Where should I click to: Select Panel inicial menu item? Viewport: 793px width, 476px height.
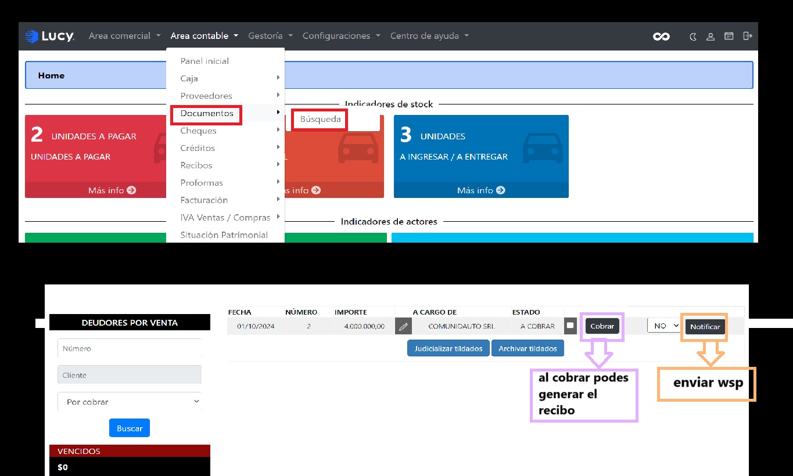pos(204,61)
